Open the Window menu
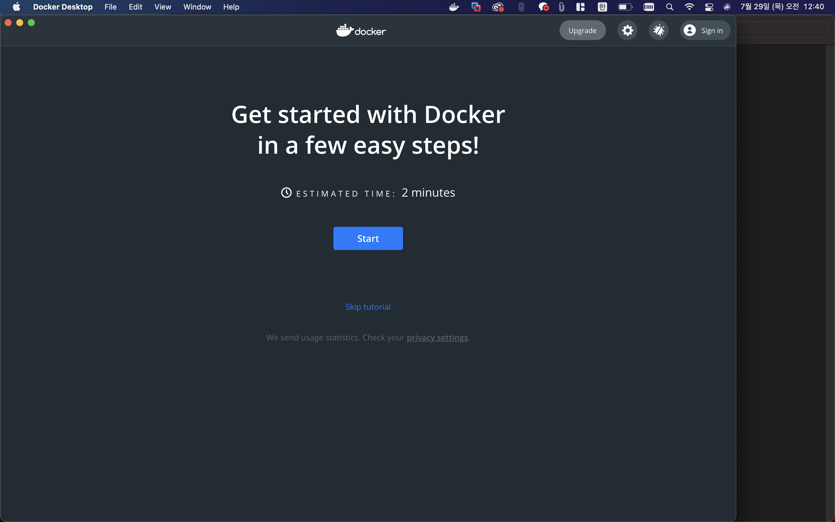 pos(197,7)
